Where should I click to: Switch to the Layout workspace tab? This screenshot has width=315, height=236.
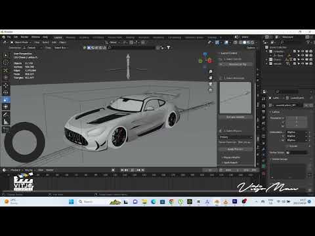tap(58, 37)
